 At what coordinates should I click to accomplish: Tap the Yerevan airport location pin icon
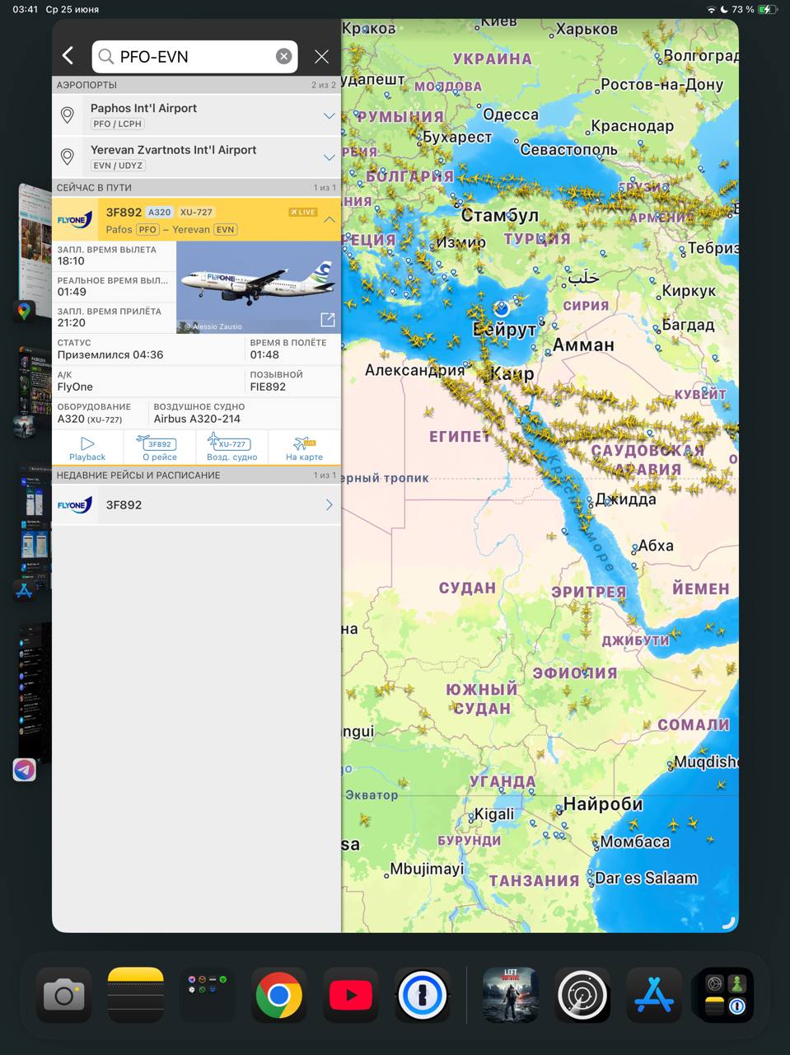[x=68, y=157]
